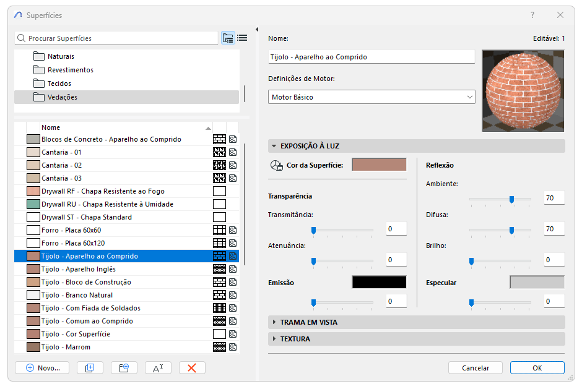This screenshot has width=582, height=389.
Task: Click the brick sphere preview thumbnail
Action: click(523, 91)
